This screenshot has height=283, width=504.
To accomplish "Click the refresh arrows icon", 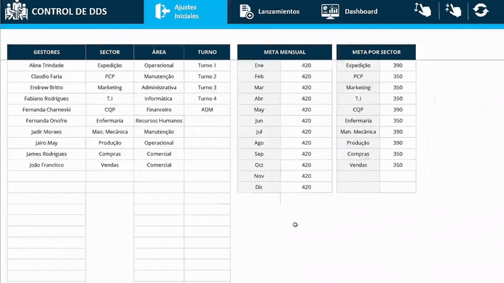I will click(482, 11).
